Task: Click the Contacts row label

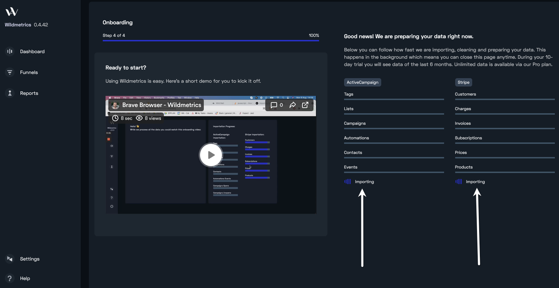Action: [353, 153]
